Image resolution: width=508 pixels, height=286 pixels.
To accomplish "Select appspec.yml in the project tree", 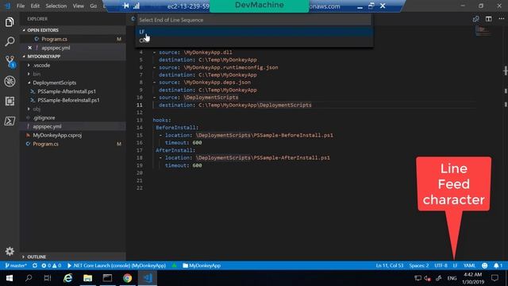I will tap(47, 126).
